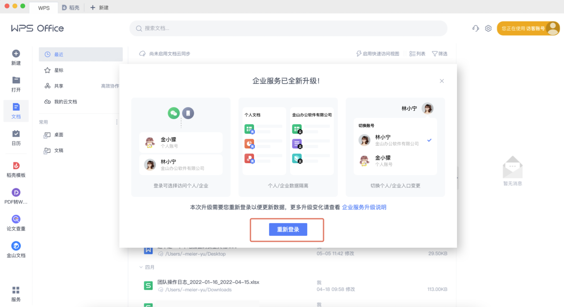The image size is (564, 307).
Task: Open the 打开 folder icon in sidebar
Action: click(16, 80)
